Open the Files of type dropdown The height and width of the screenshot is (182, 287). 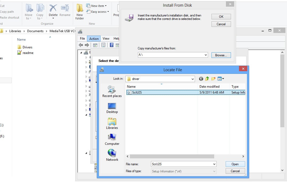tap(215, 171)
